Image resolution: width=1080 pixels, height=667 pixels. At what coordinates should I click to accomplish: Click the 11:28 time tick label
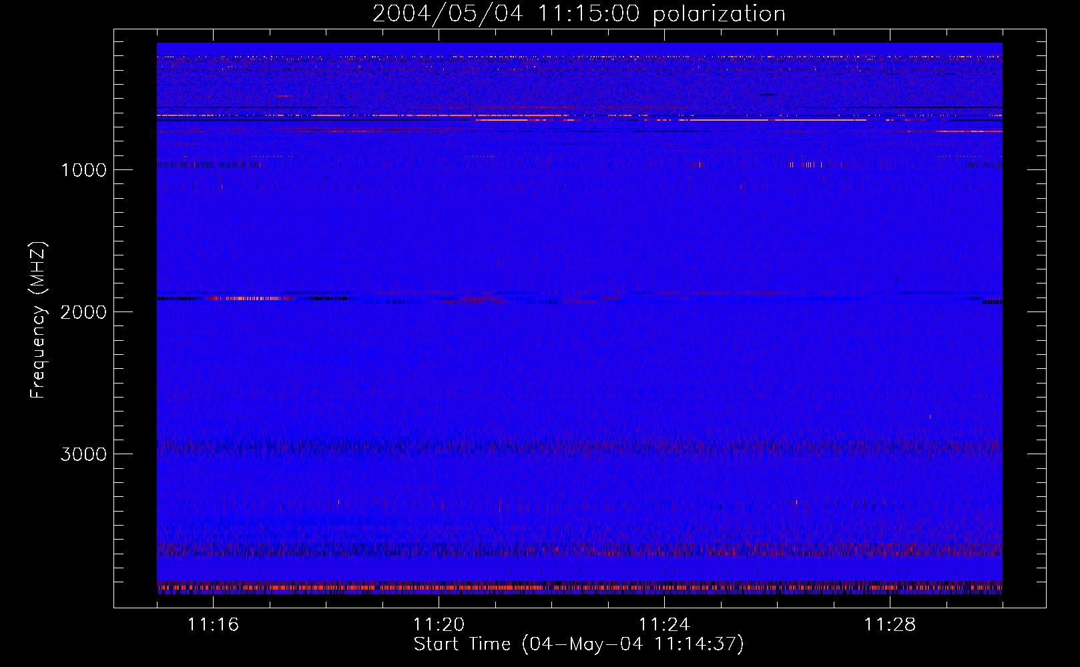(890, 625)
